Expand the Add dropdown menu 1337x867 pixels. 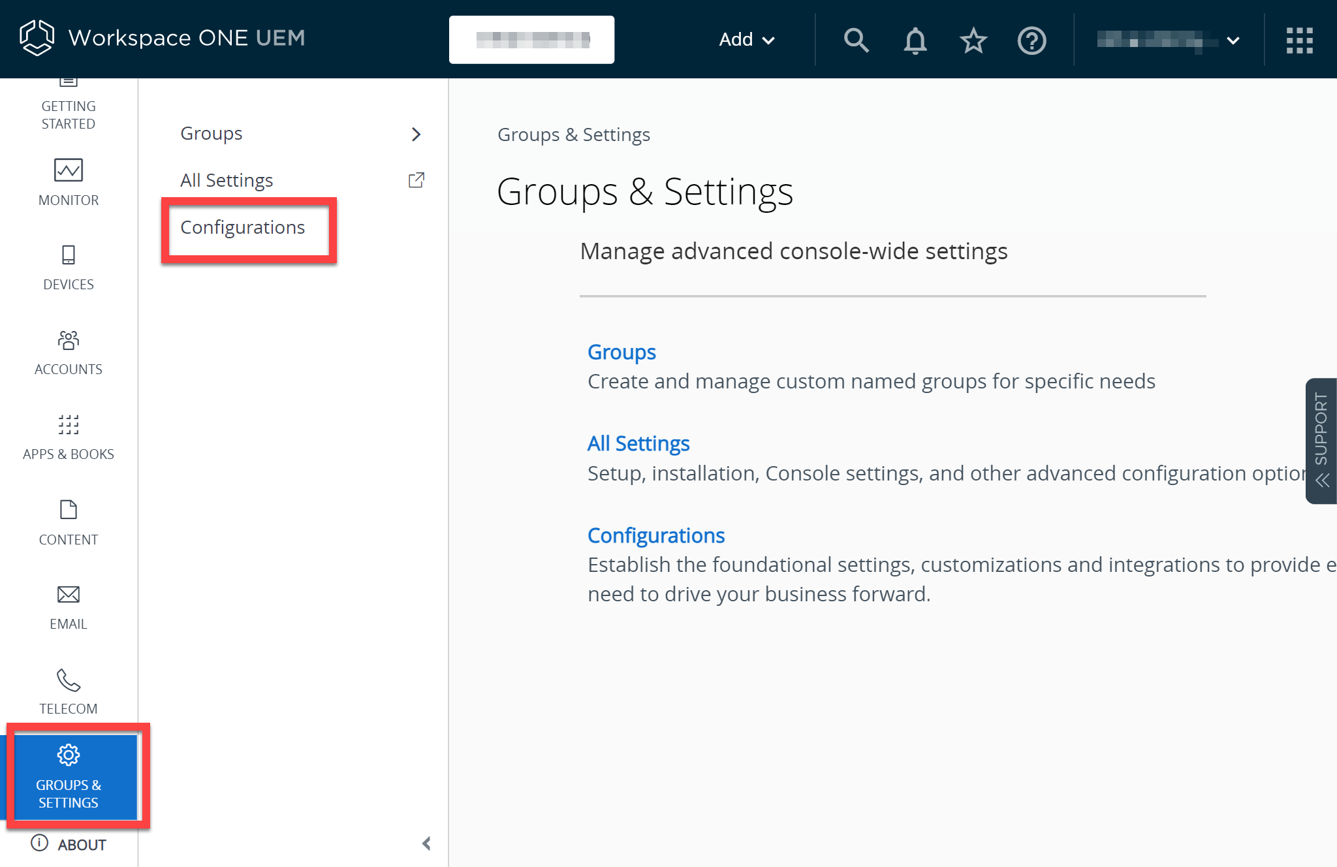[x=747, y=40]
